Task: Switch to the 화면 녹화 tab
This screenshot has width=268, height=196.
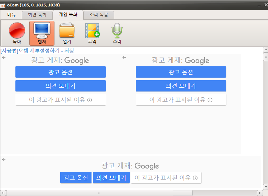Action: coord(37,15)
